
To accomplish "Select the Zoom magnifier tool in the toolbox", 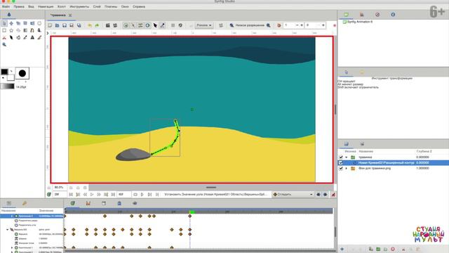I will click(x=4, y=44).
